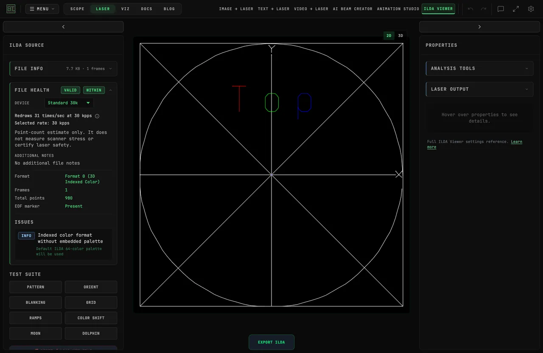The height and width of the screenshot is (353, 543).
Task: Open the Text → Laser tool
Action: point(274,9)
